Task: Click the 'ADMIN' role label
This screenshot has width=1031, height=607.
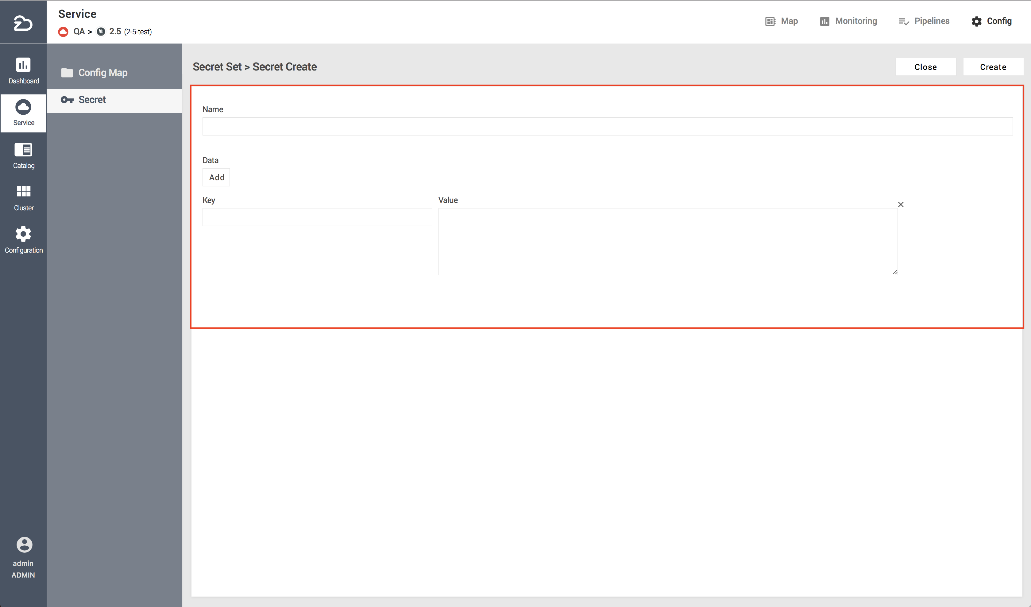Action: click(x=23, y=575)
